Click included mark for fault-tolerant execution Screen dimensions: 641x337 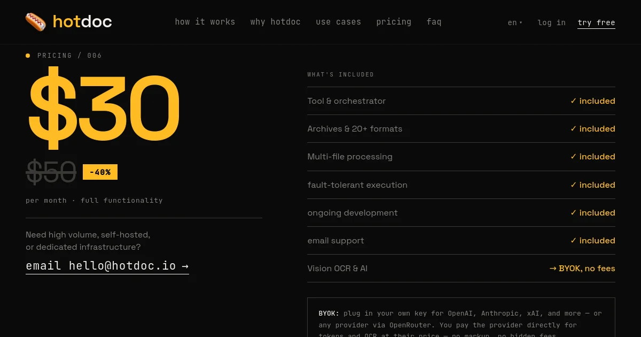coord(592,185)
